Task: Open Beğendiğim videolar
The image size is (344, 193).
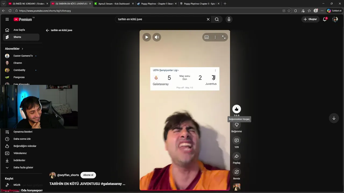Action: [x=21, y=146]
